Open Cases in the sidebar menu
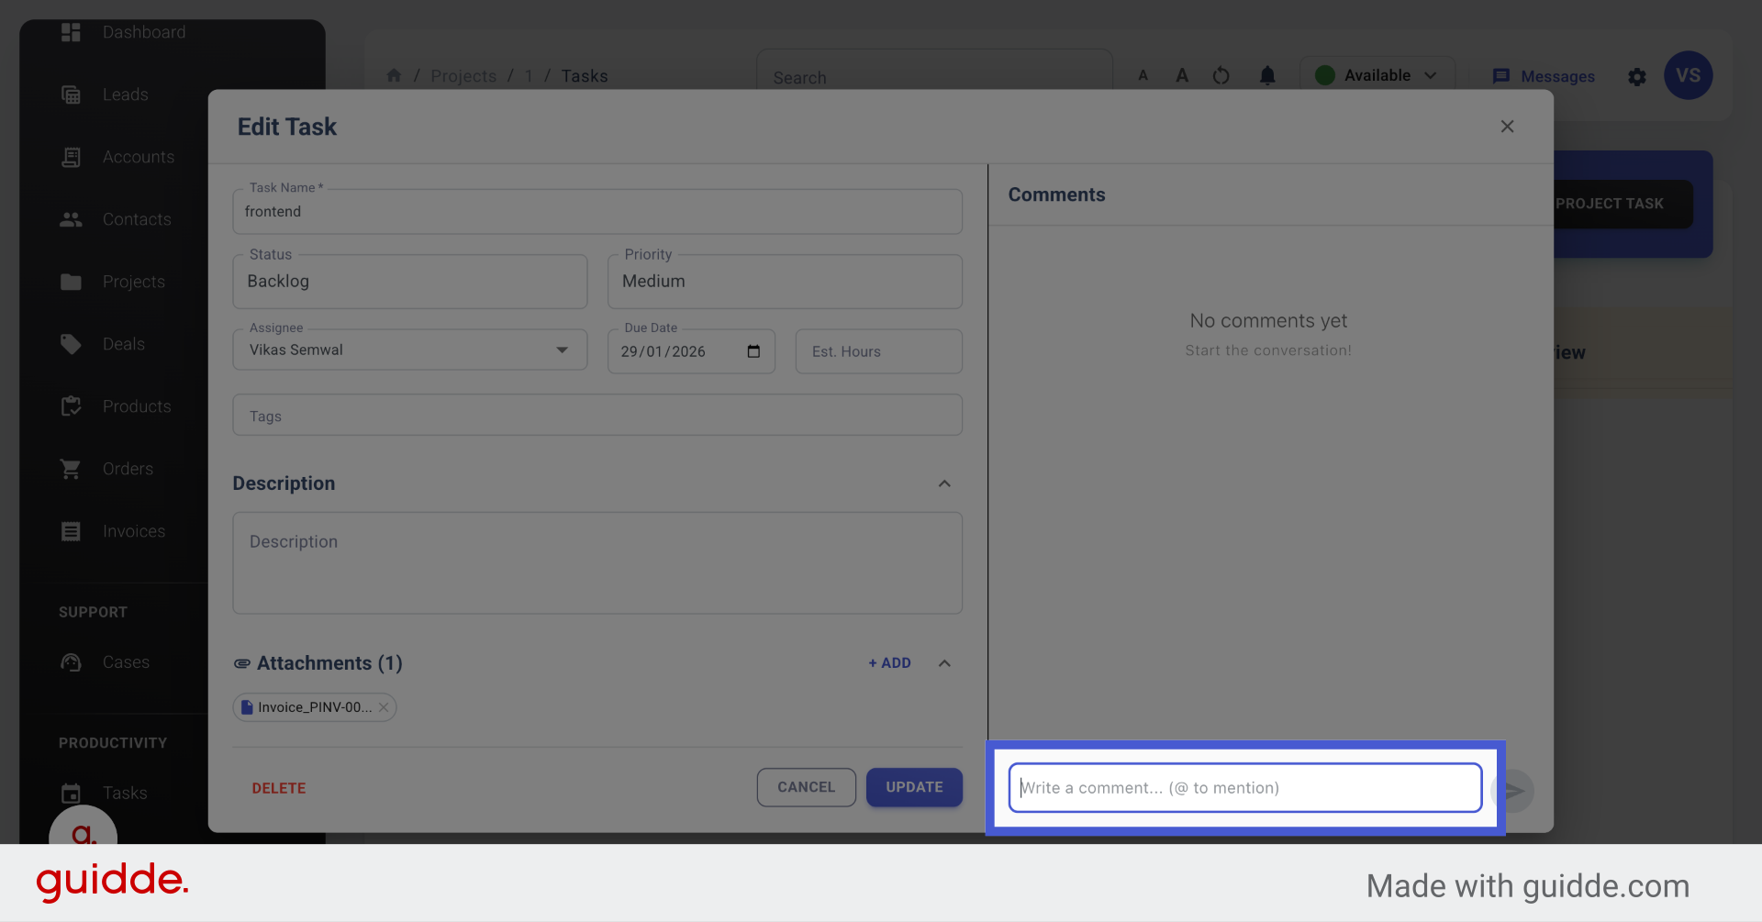The width and height of the screenshot is (1762, 922). [126, 662]
